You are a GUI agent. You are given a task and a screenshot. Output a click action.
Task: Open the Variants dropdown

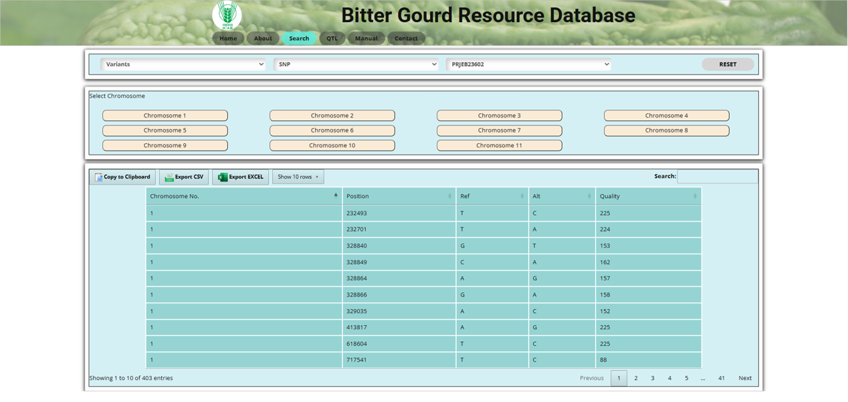pos(183,64)
